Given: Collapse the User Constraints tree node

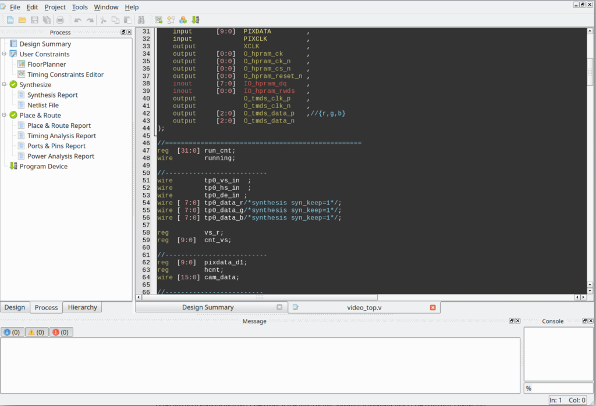Looking at the screenshot, I should coord(4,54).
